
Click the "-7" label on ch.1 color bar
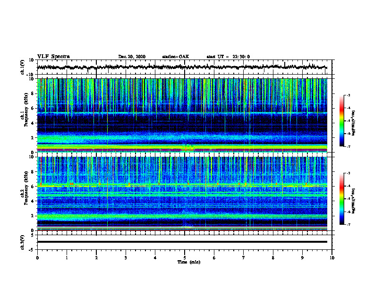click(348, 146)
